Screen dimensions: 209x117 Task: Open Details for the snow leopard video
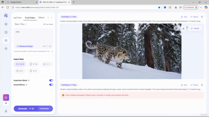(195, 28)
